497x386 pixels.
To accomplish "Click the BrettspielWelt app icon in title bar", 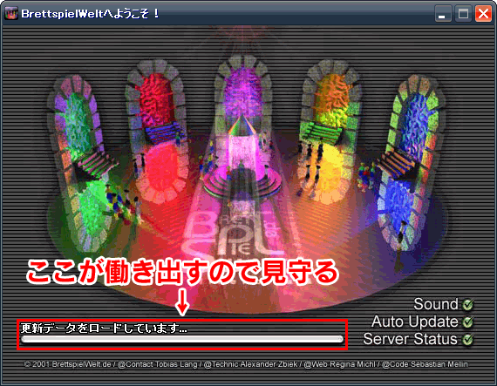I will [x=11, y=14].
